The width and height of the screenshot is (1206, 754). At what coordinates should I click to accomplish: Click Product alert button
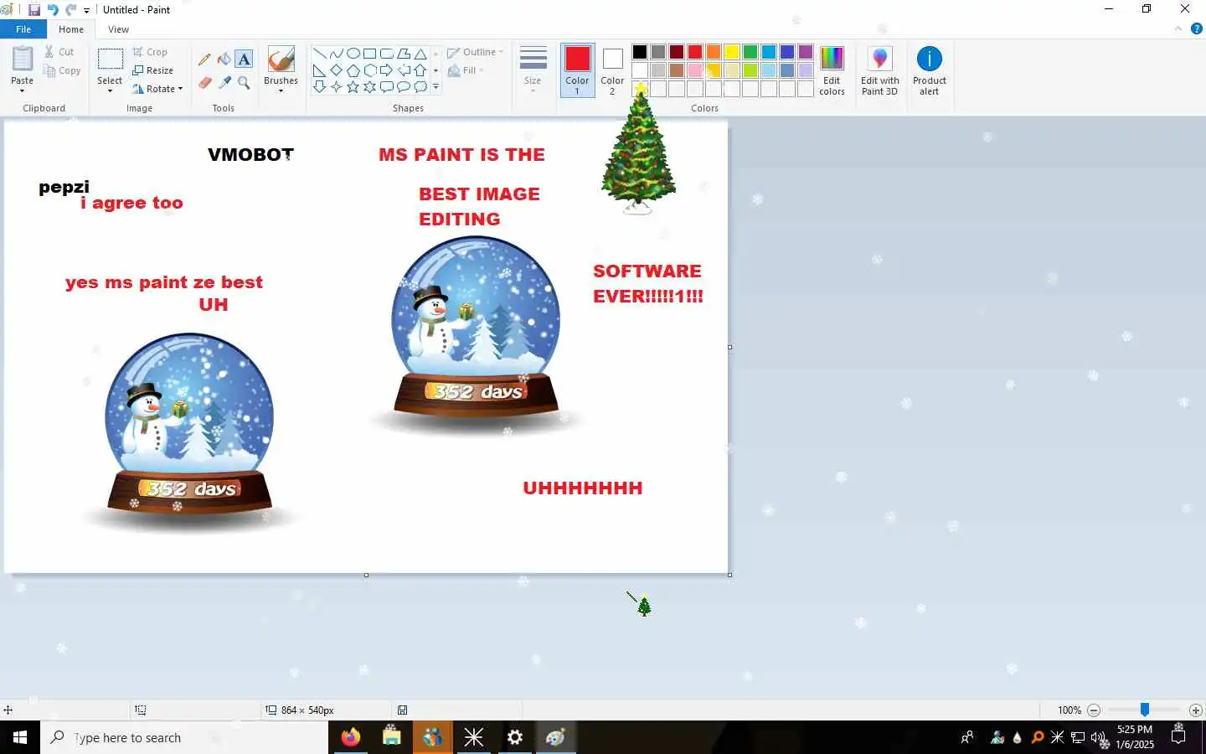929,70
